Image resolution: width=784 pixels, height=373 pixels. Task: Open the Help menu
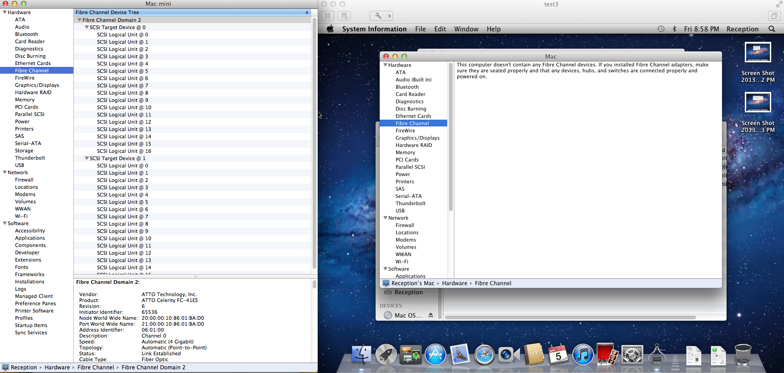[x=494, y=29]
